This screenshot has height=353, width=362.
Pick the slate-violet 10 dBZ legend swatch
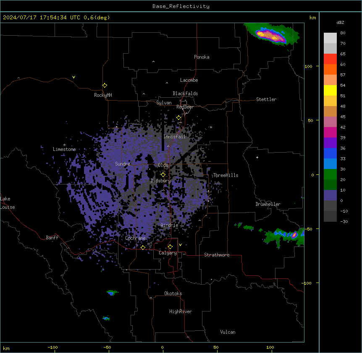pos(330,195)
